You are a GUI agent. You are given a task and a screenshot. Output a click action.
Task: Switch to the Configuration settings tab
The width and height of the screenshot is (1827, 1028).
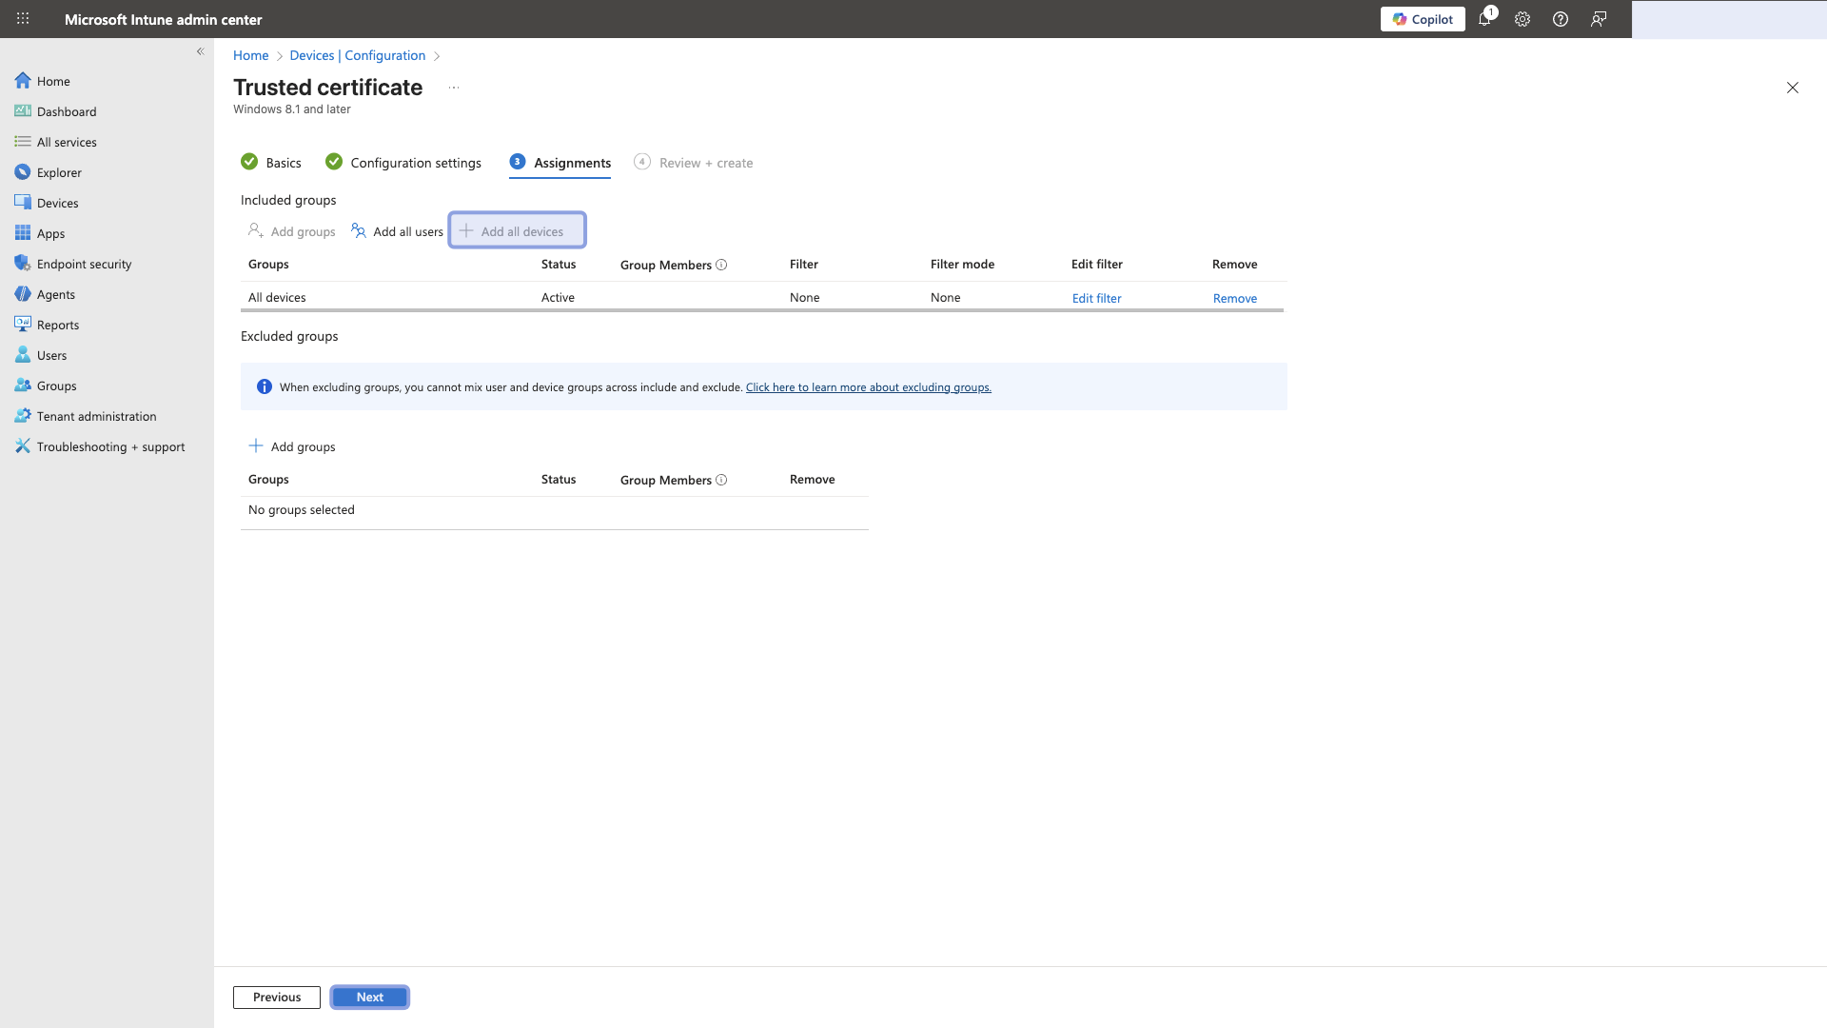(416, 162)
